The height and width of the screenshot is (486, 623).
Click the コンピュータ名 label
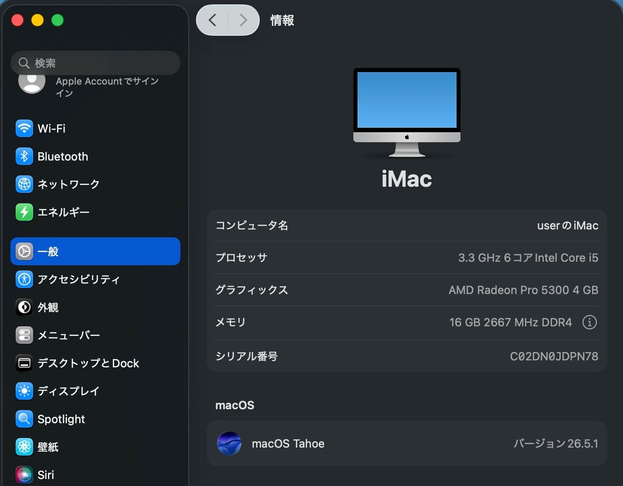click(x=252, y=226)
